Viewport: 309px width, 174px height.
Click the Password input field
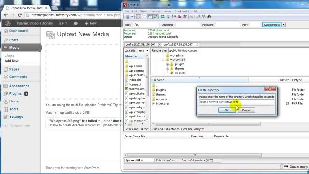pos(228,25)
